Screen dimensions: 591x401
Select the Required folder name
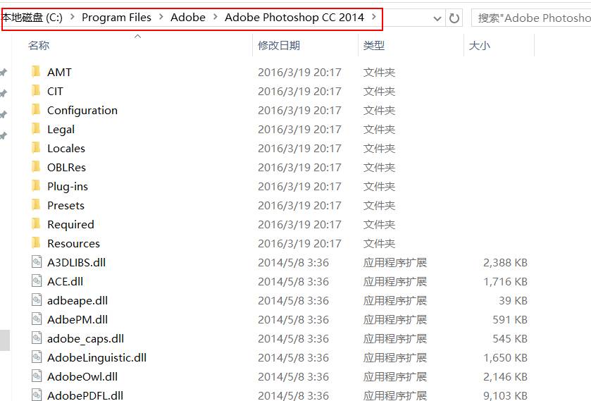pos(70,225)
